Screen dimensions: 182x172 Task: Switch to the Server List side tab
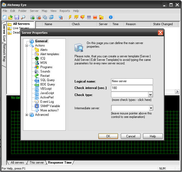point(4,32)
